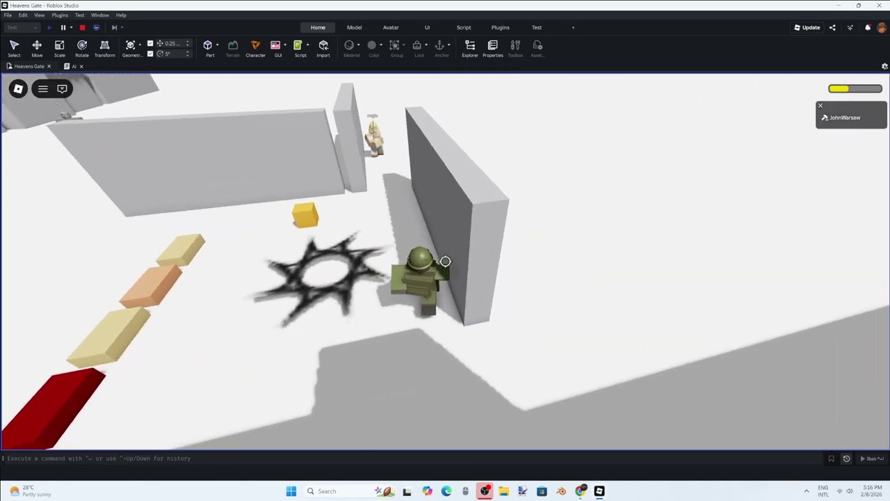Expand the Material dropdown arrow
This screenshot has height=501, width=890.
pos(358,45)
